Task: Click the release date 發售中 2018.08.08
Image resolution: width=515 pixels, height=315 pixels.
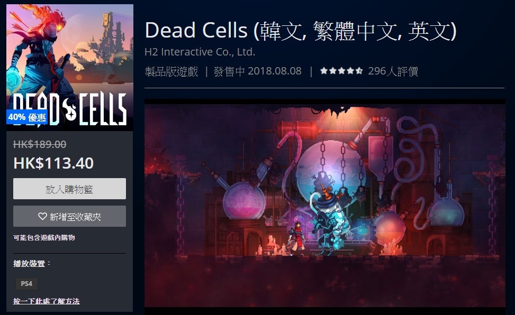Action: coord(257,71)
